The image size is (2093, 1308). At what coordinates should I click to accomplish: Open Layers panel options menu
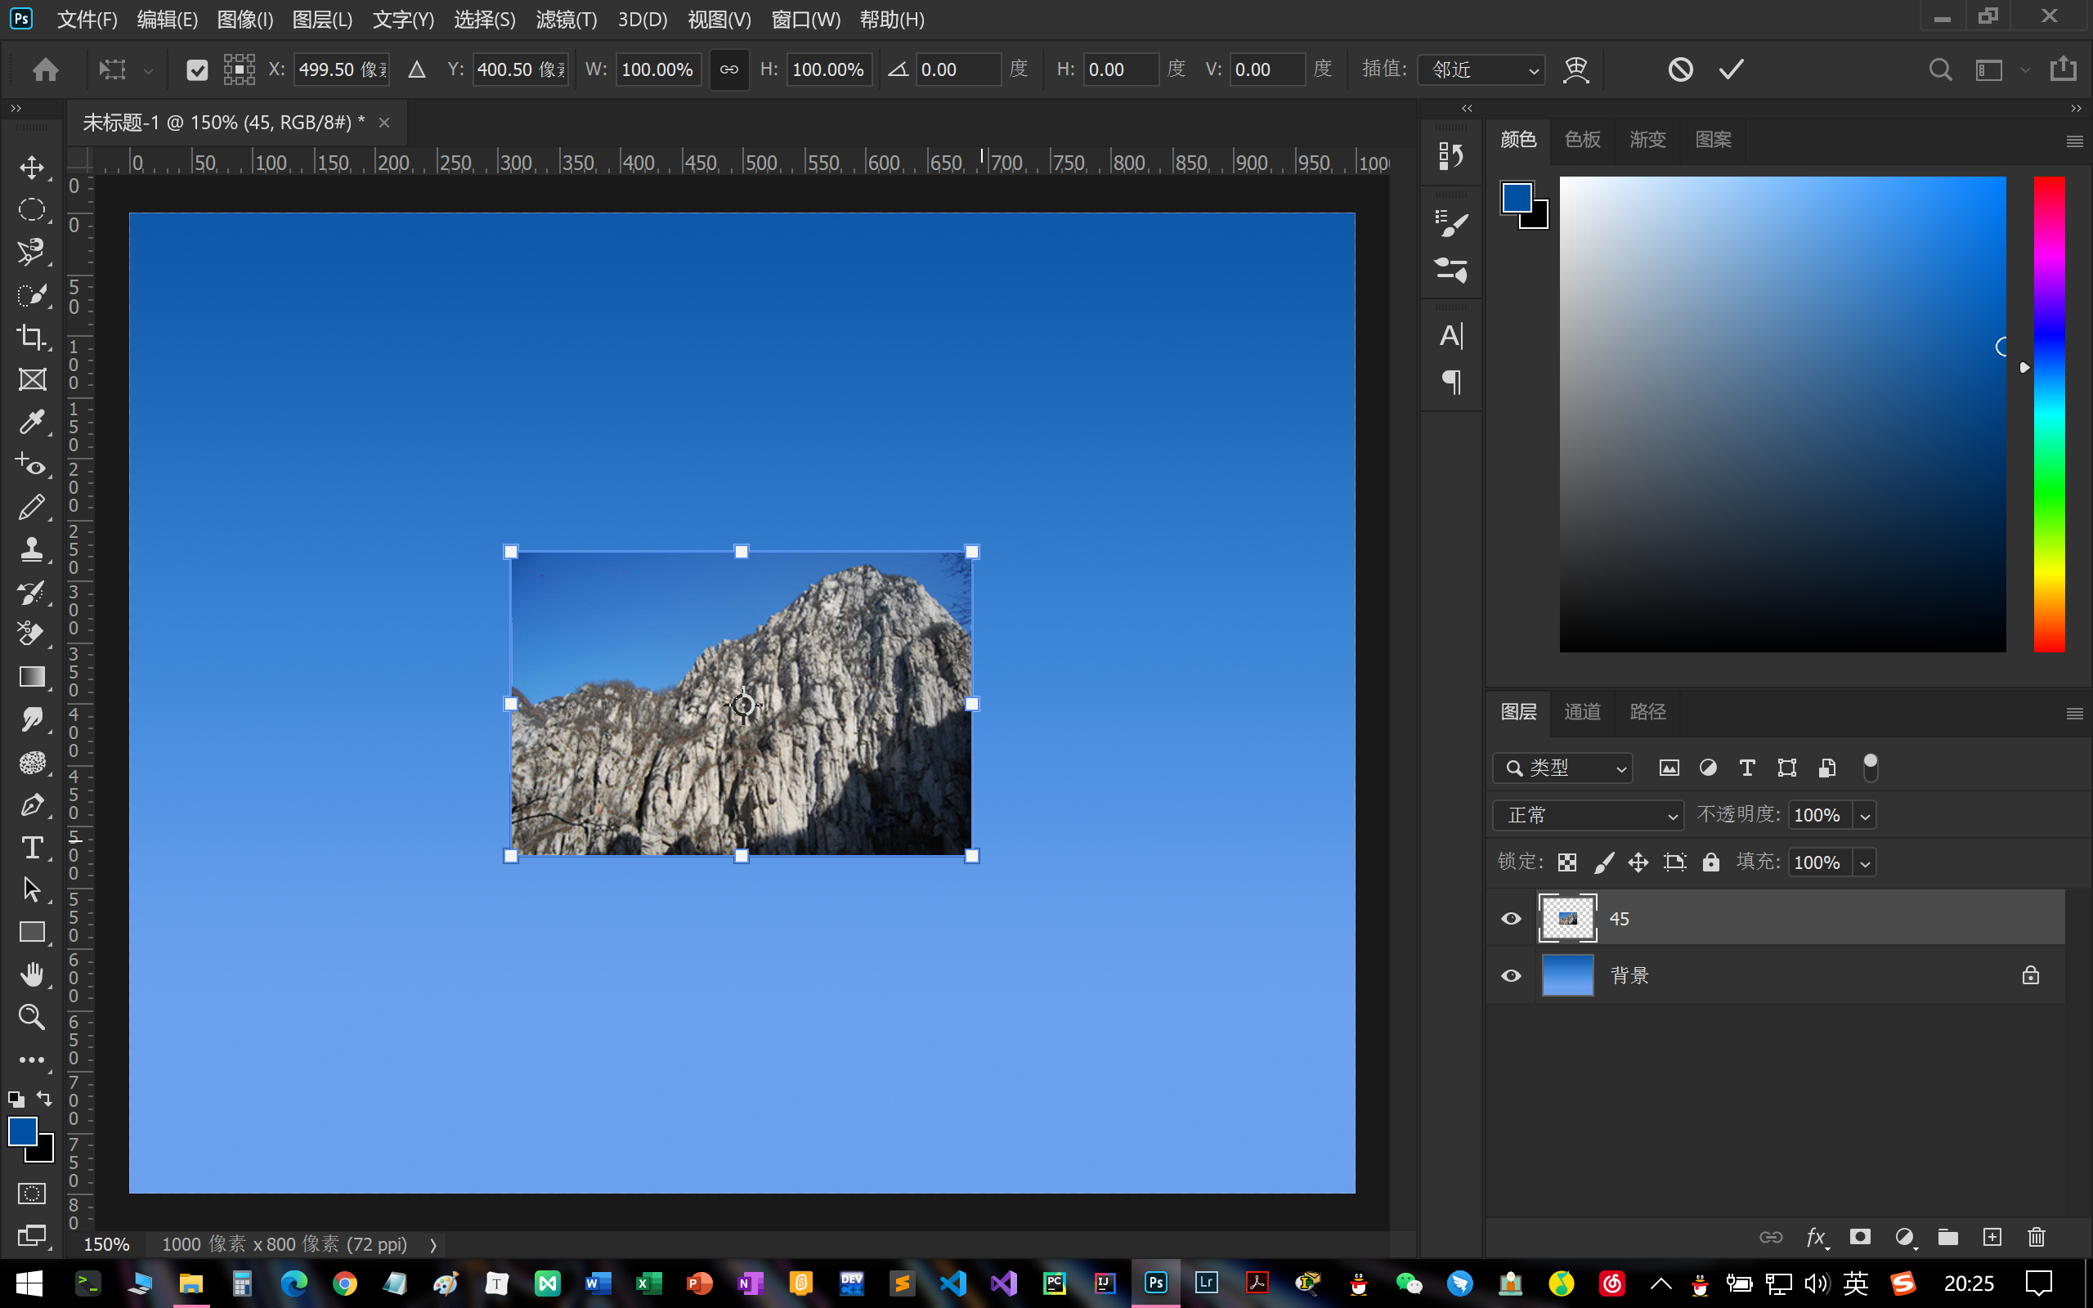2074,714
